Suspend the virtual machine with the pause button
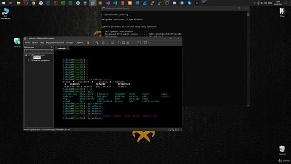 click(88, 42)
